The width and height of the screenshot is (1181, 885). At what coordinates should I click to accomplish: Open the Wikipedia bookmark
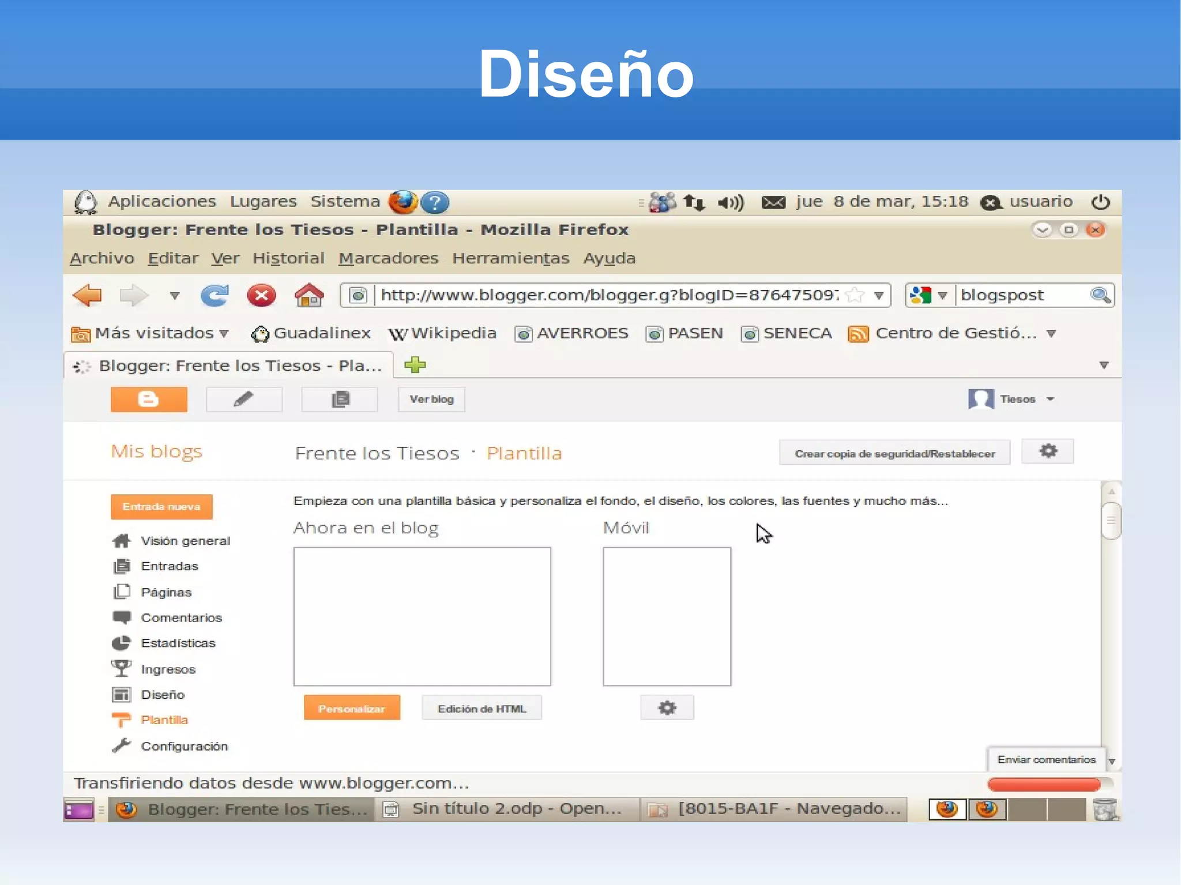pos(442,333)
